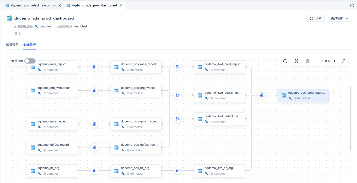Select the dqdemo_dim_hr_org node
Viewport: 357px width, 183px height.
219,171
